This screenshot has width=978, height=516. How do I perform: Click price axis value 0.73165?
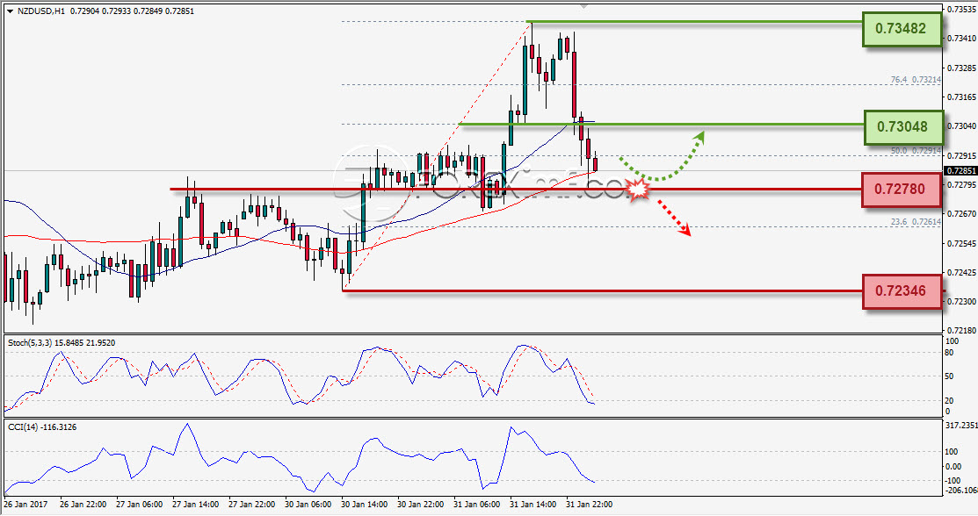(961, 97)
